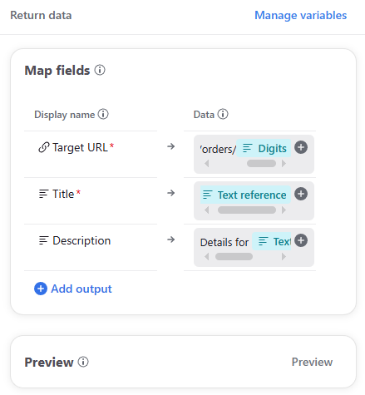Click the Display name info icon
Image resolution: width=365 pixels, height=395 pixels.
(103, 114)
